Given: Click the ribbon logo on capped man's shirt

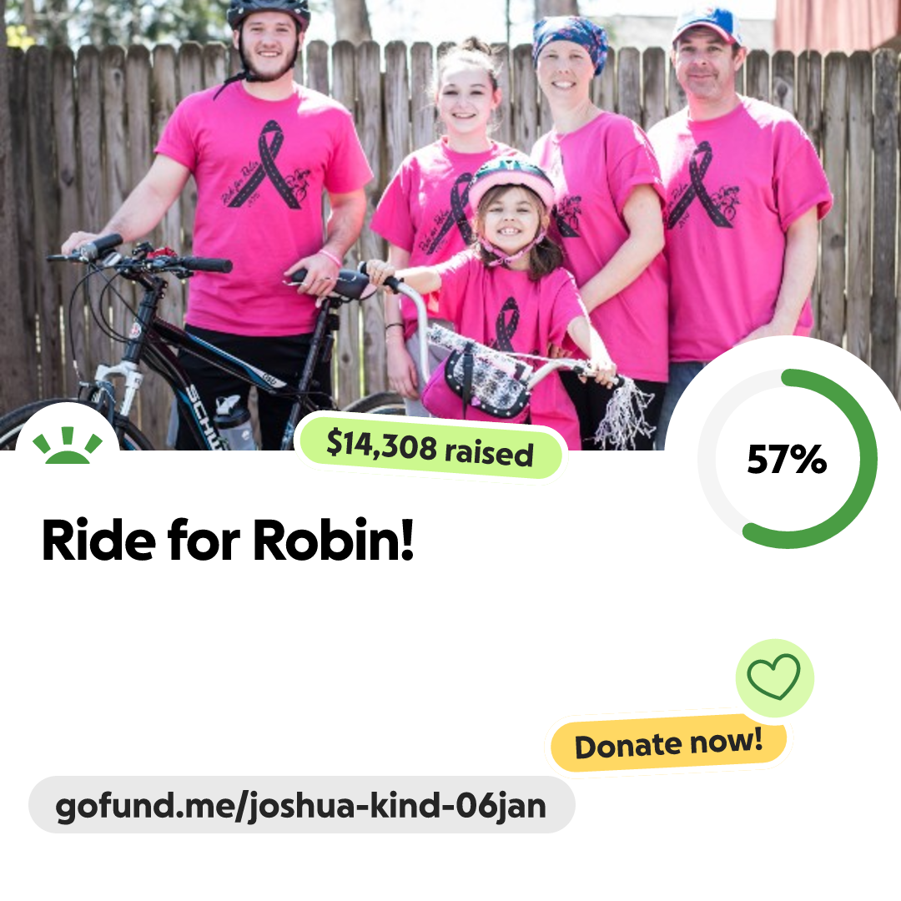Looking at the screenshot, I should 702,187.
